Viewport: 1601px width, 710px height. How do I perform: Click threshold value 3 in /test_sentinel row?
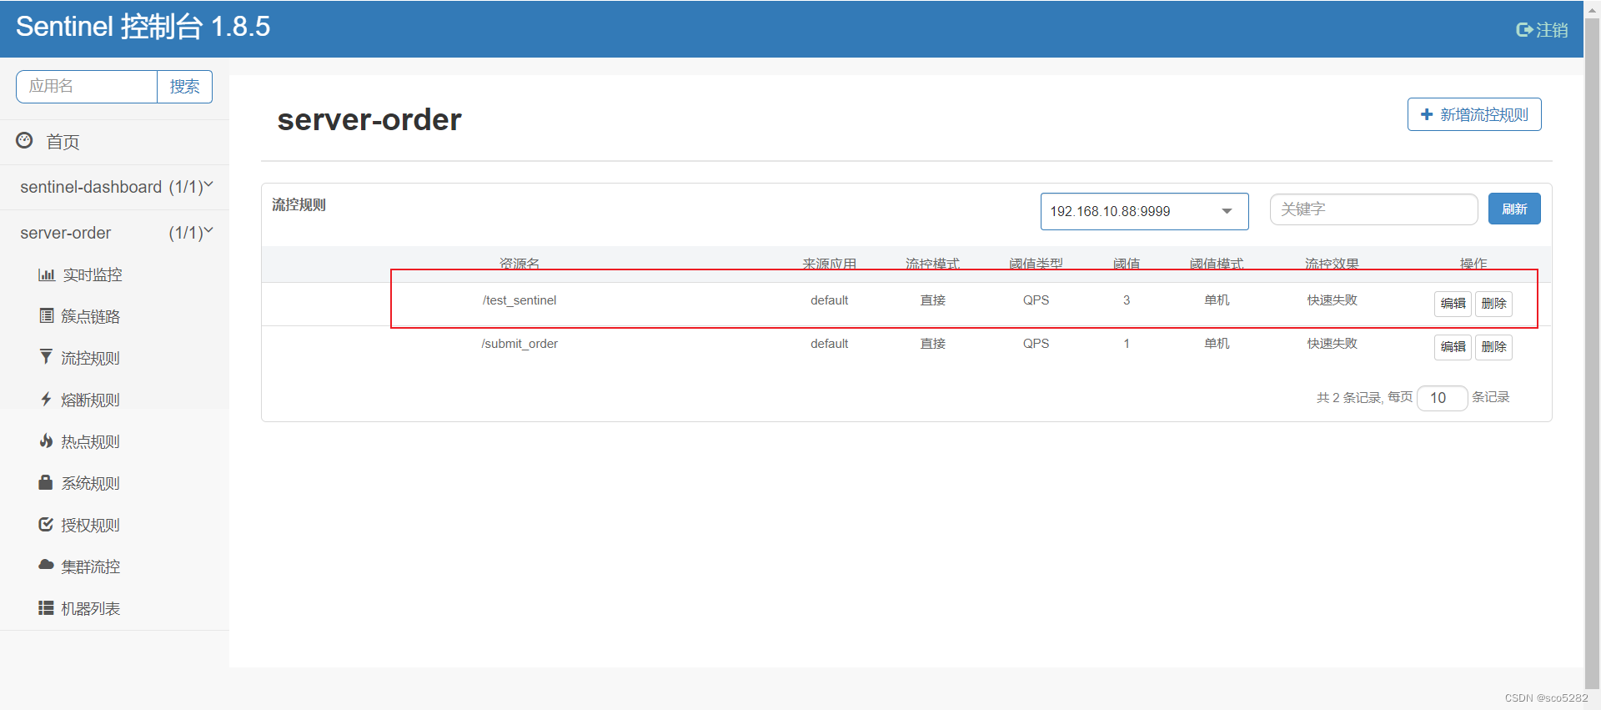pos(1127,300)
